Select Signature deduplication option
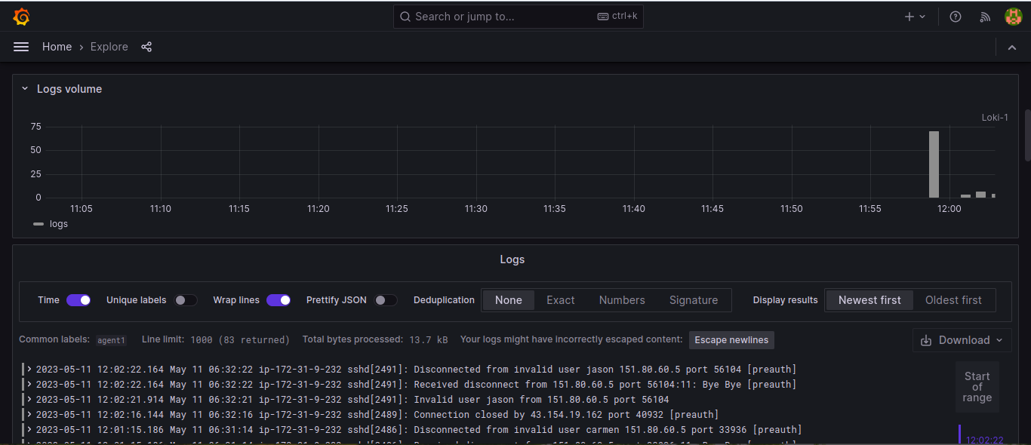This screenshot has width=1031, height=445. click(694, 300)
